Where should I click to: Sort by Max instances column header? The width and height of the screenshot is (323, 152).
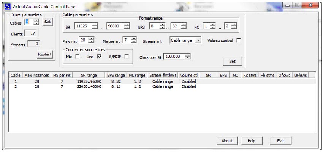pos(36,75)
